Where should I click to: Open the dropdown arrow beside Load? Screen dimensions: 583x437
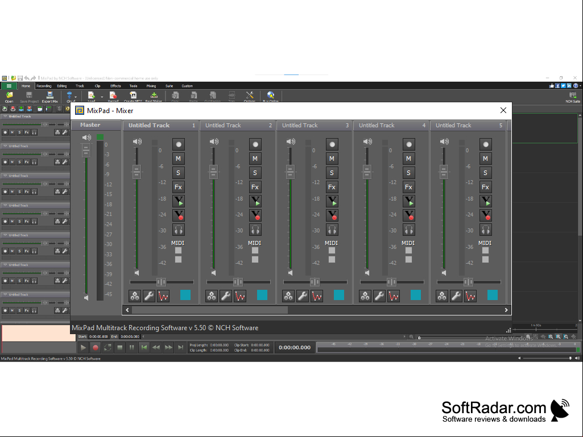102,97
